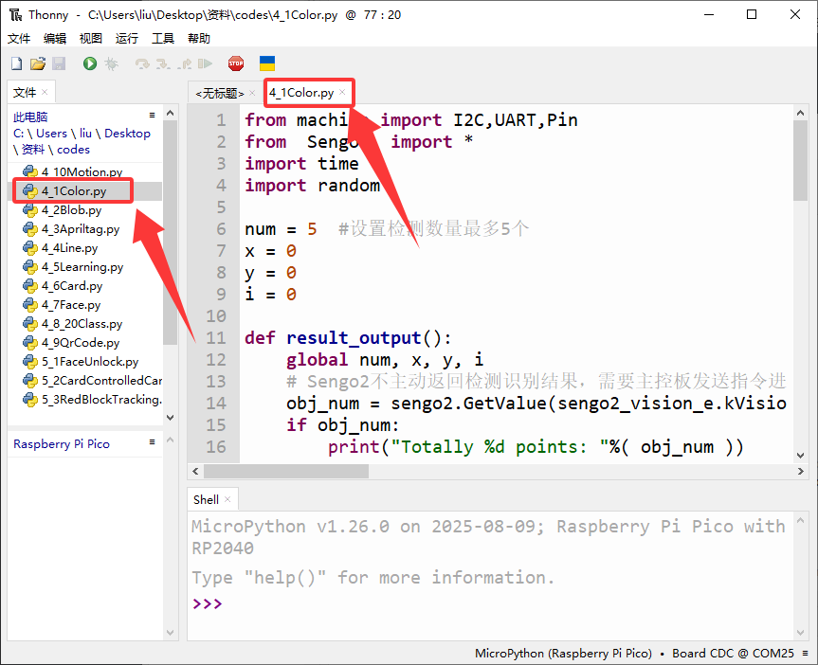Click the Thonny app icon in the title bar

16,14
